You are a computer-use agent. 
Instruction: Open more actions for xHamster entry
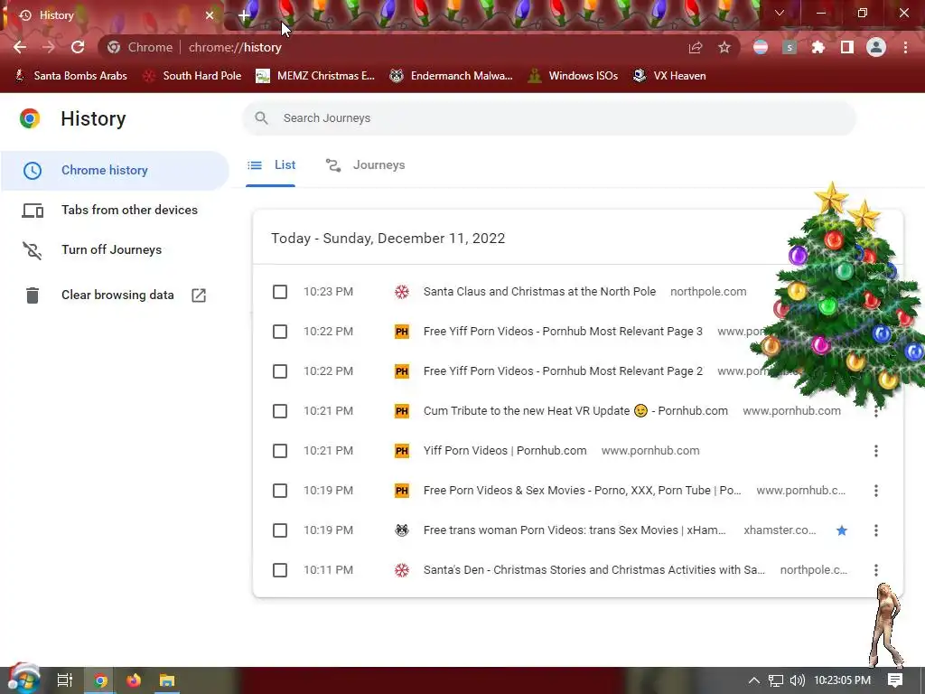(x=876, y=530)
